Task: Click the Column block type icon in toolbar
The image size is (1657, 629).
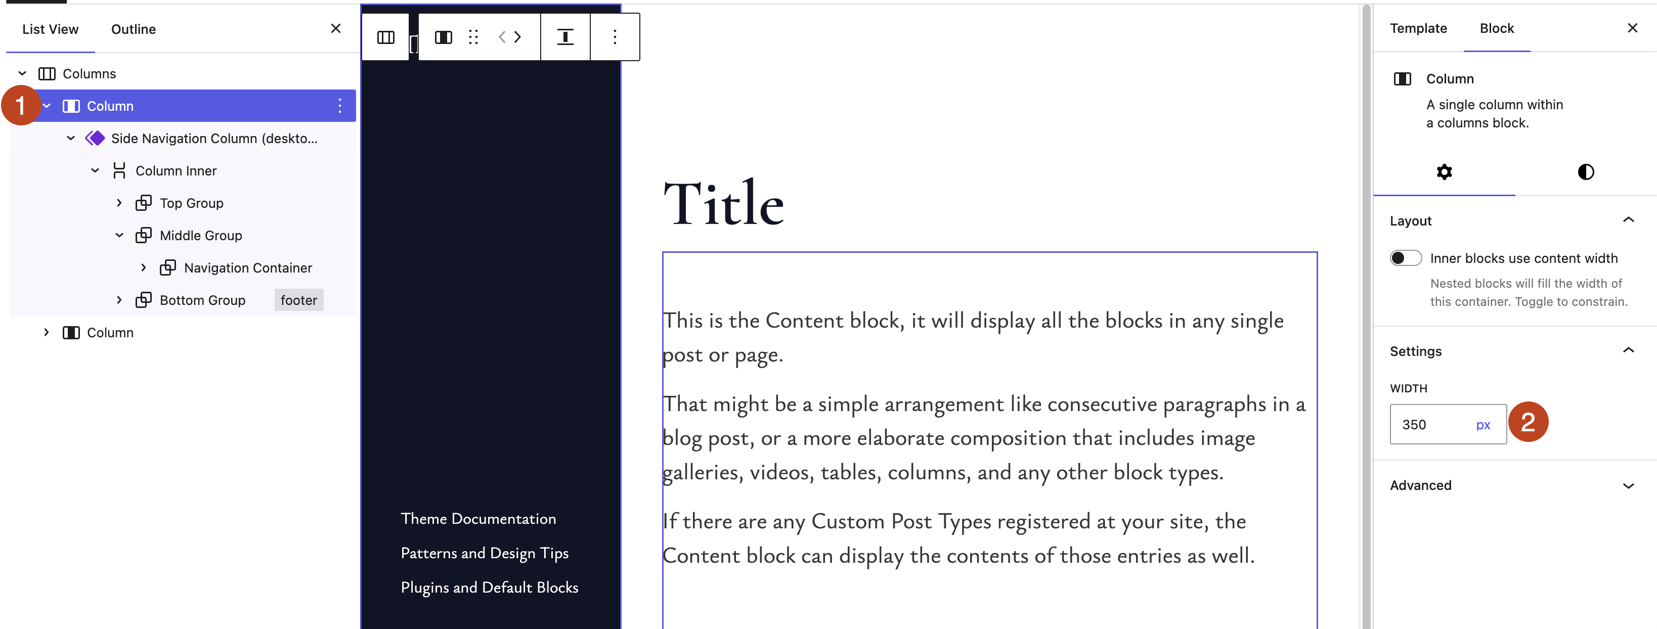Action: (x=443, y=37)
